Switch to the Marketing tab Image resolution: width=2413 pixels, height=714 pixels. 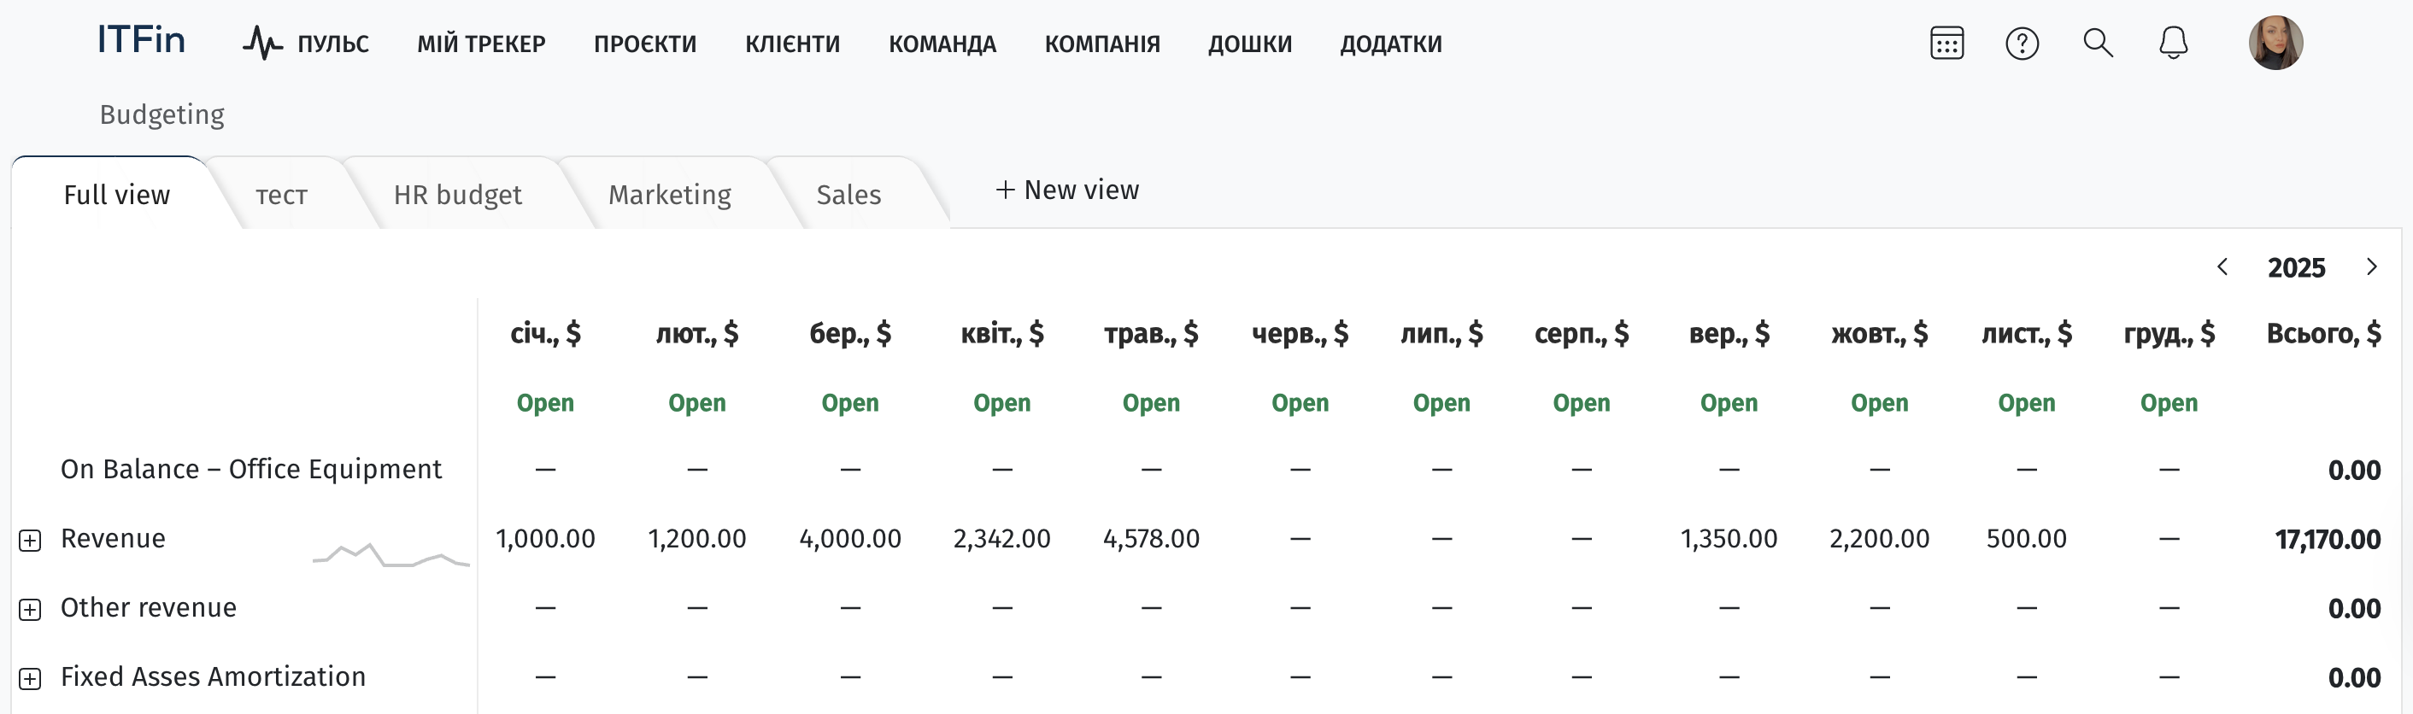point(669,195)
